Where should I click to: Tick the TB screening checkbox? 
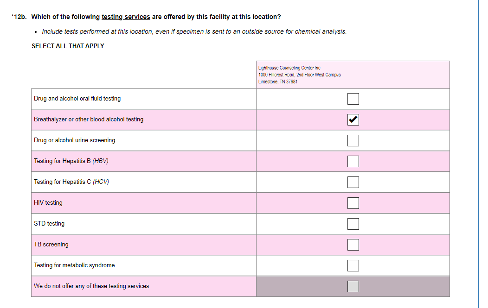pyautogui.click(x=353, y=245)
